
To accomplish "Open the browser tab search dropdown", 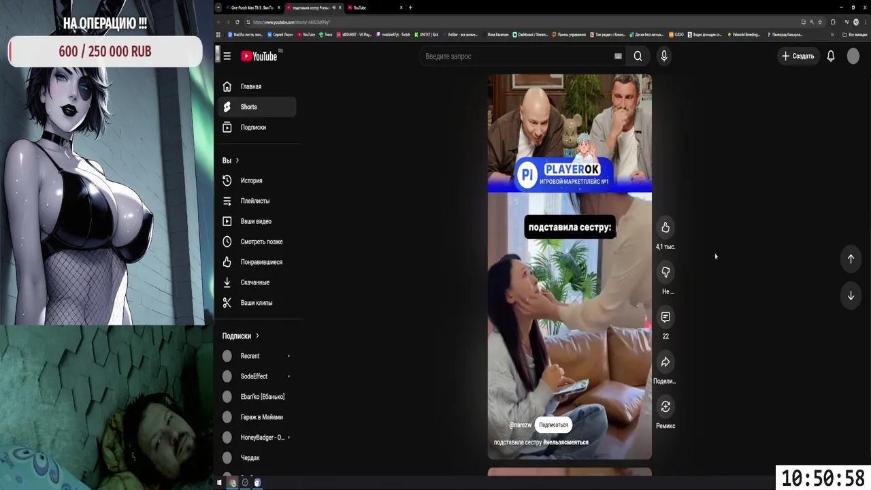I will pyautogui.click(x=218, y=7).
